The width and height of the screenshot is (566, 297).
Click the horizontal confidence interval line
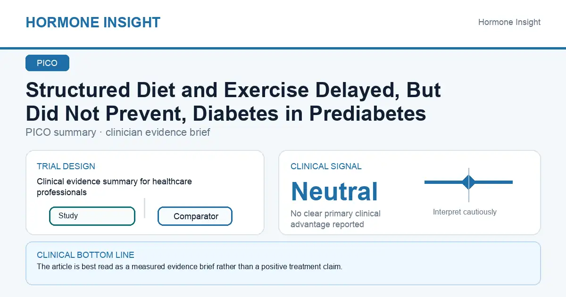coord(468,182)
